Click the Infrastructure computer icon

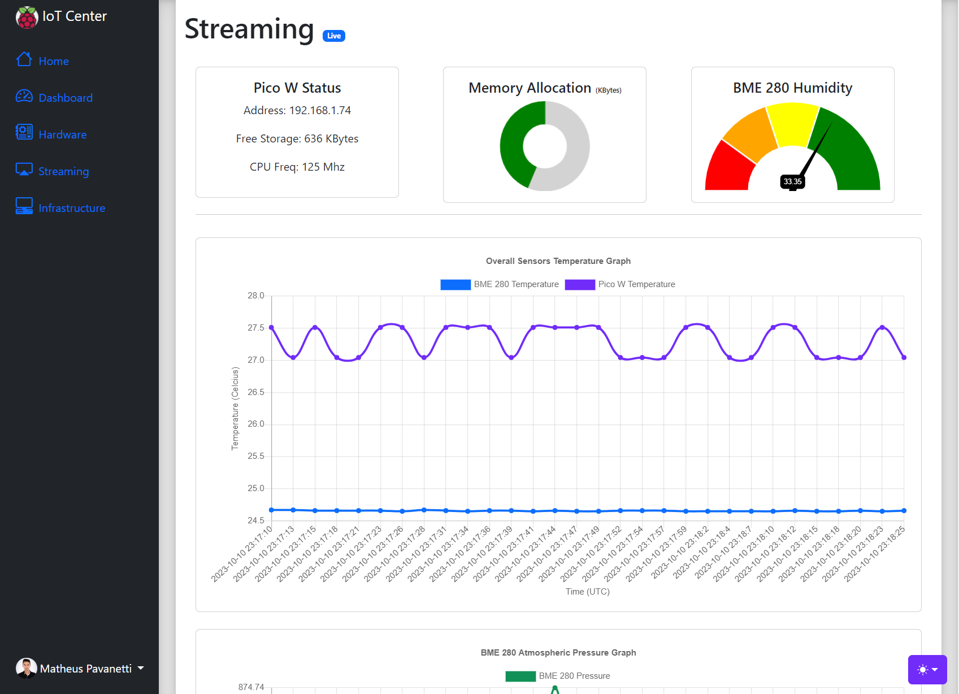pyautogui.click(x=24, y=206)
